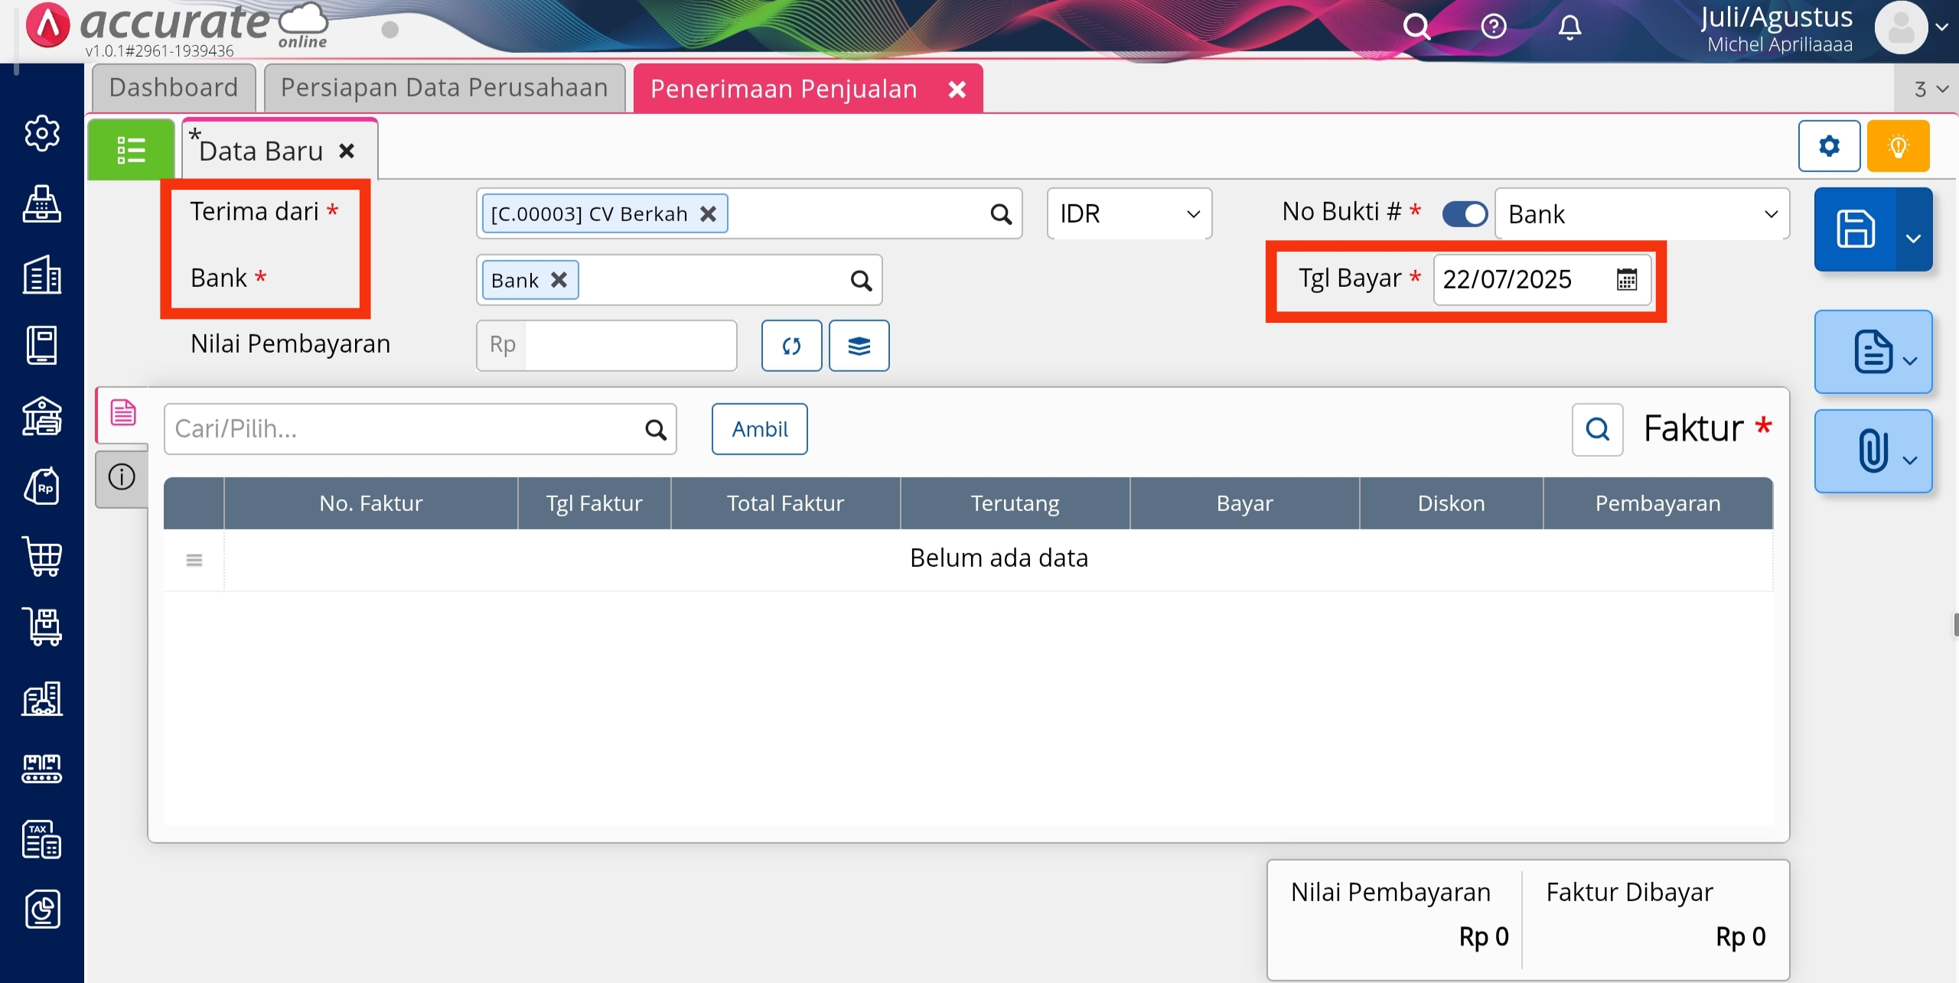Click the stacked layers icon button
Screen dimensions: 1959x983
859,346
